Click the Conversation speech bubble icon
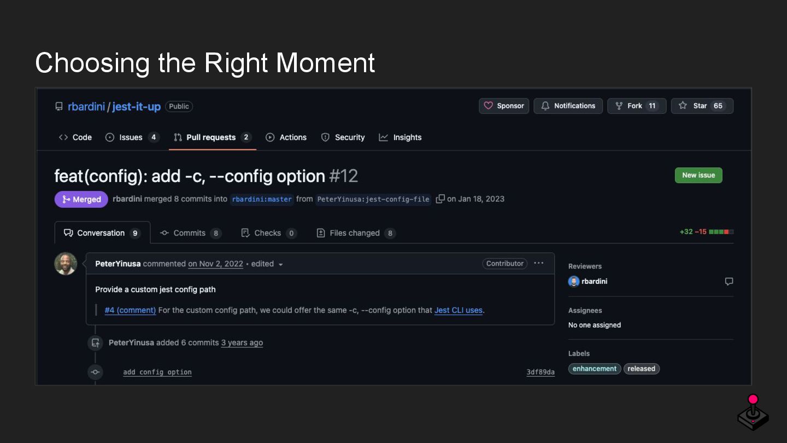787x443 pixels. pyautogui.click(x=68, y=233)
